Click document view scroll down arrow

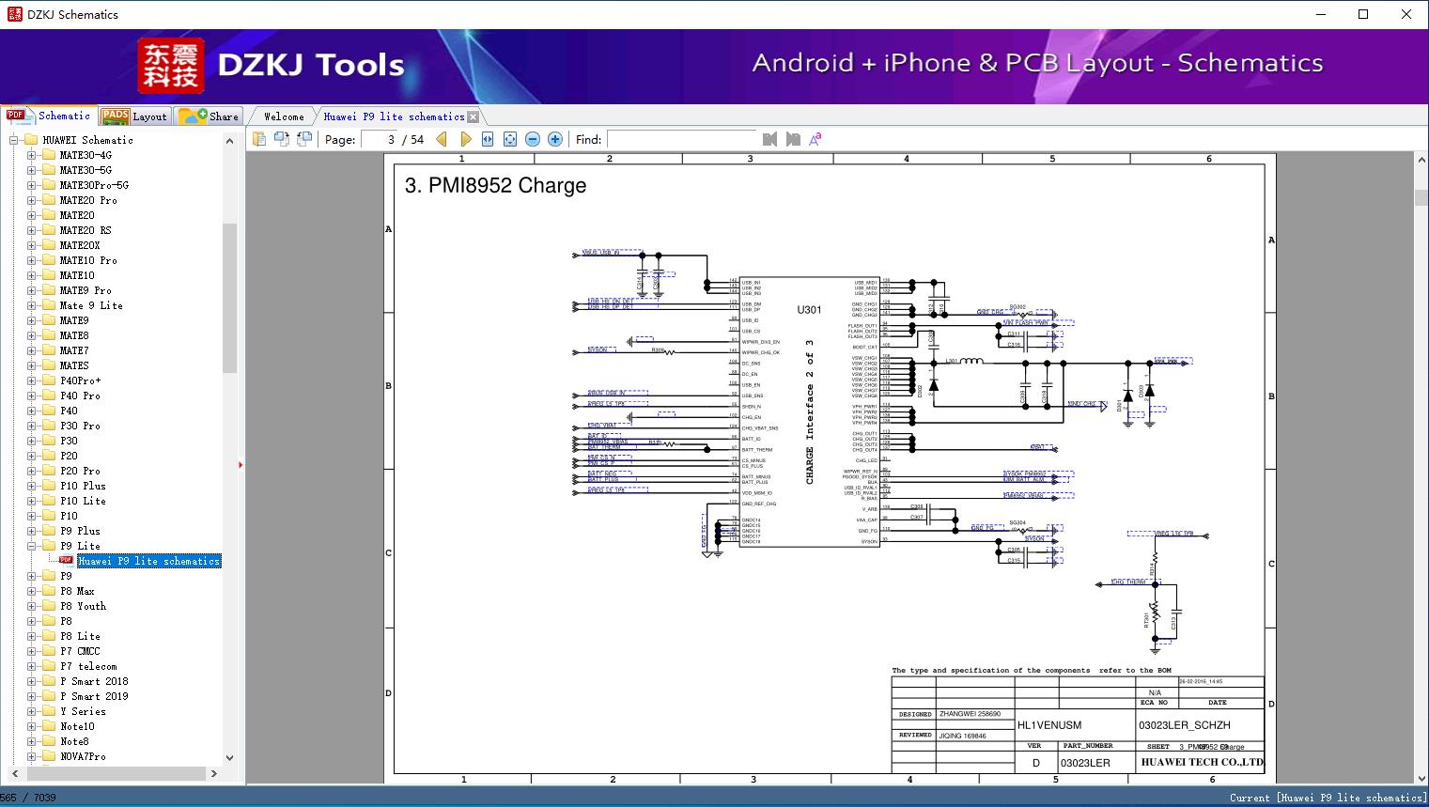(1421, 777)
